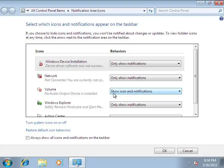Show hidden icons tray arrow

pos(189,163)
